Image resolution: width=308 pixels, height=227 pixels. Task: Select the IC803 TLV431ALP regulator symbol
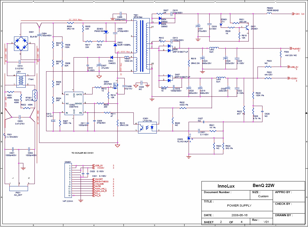point(189,138)
